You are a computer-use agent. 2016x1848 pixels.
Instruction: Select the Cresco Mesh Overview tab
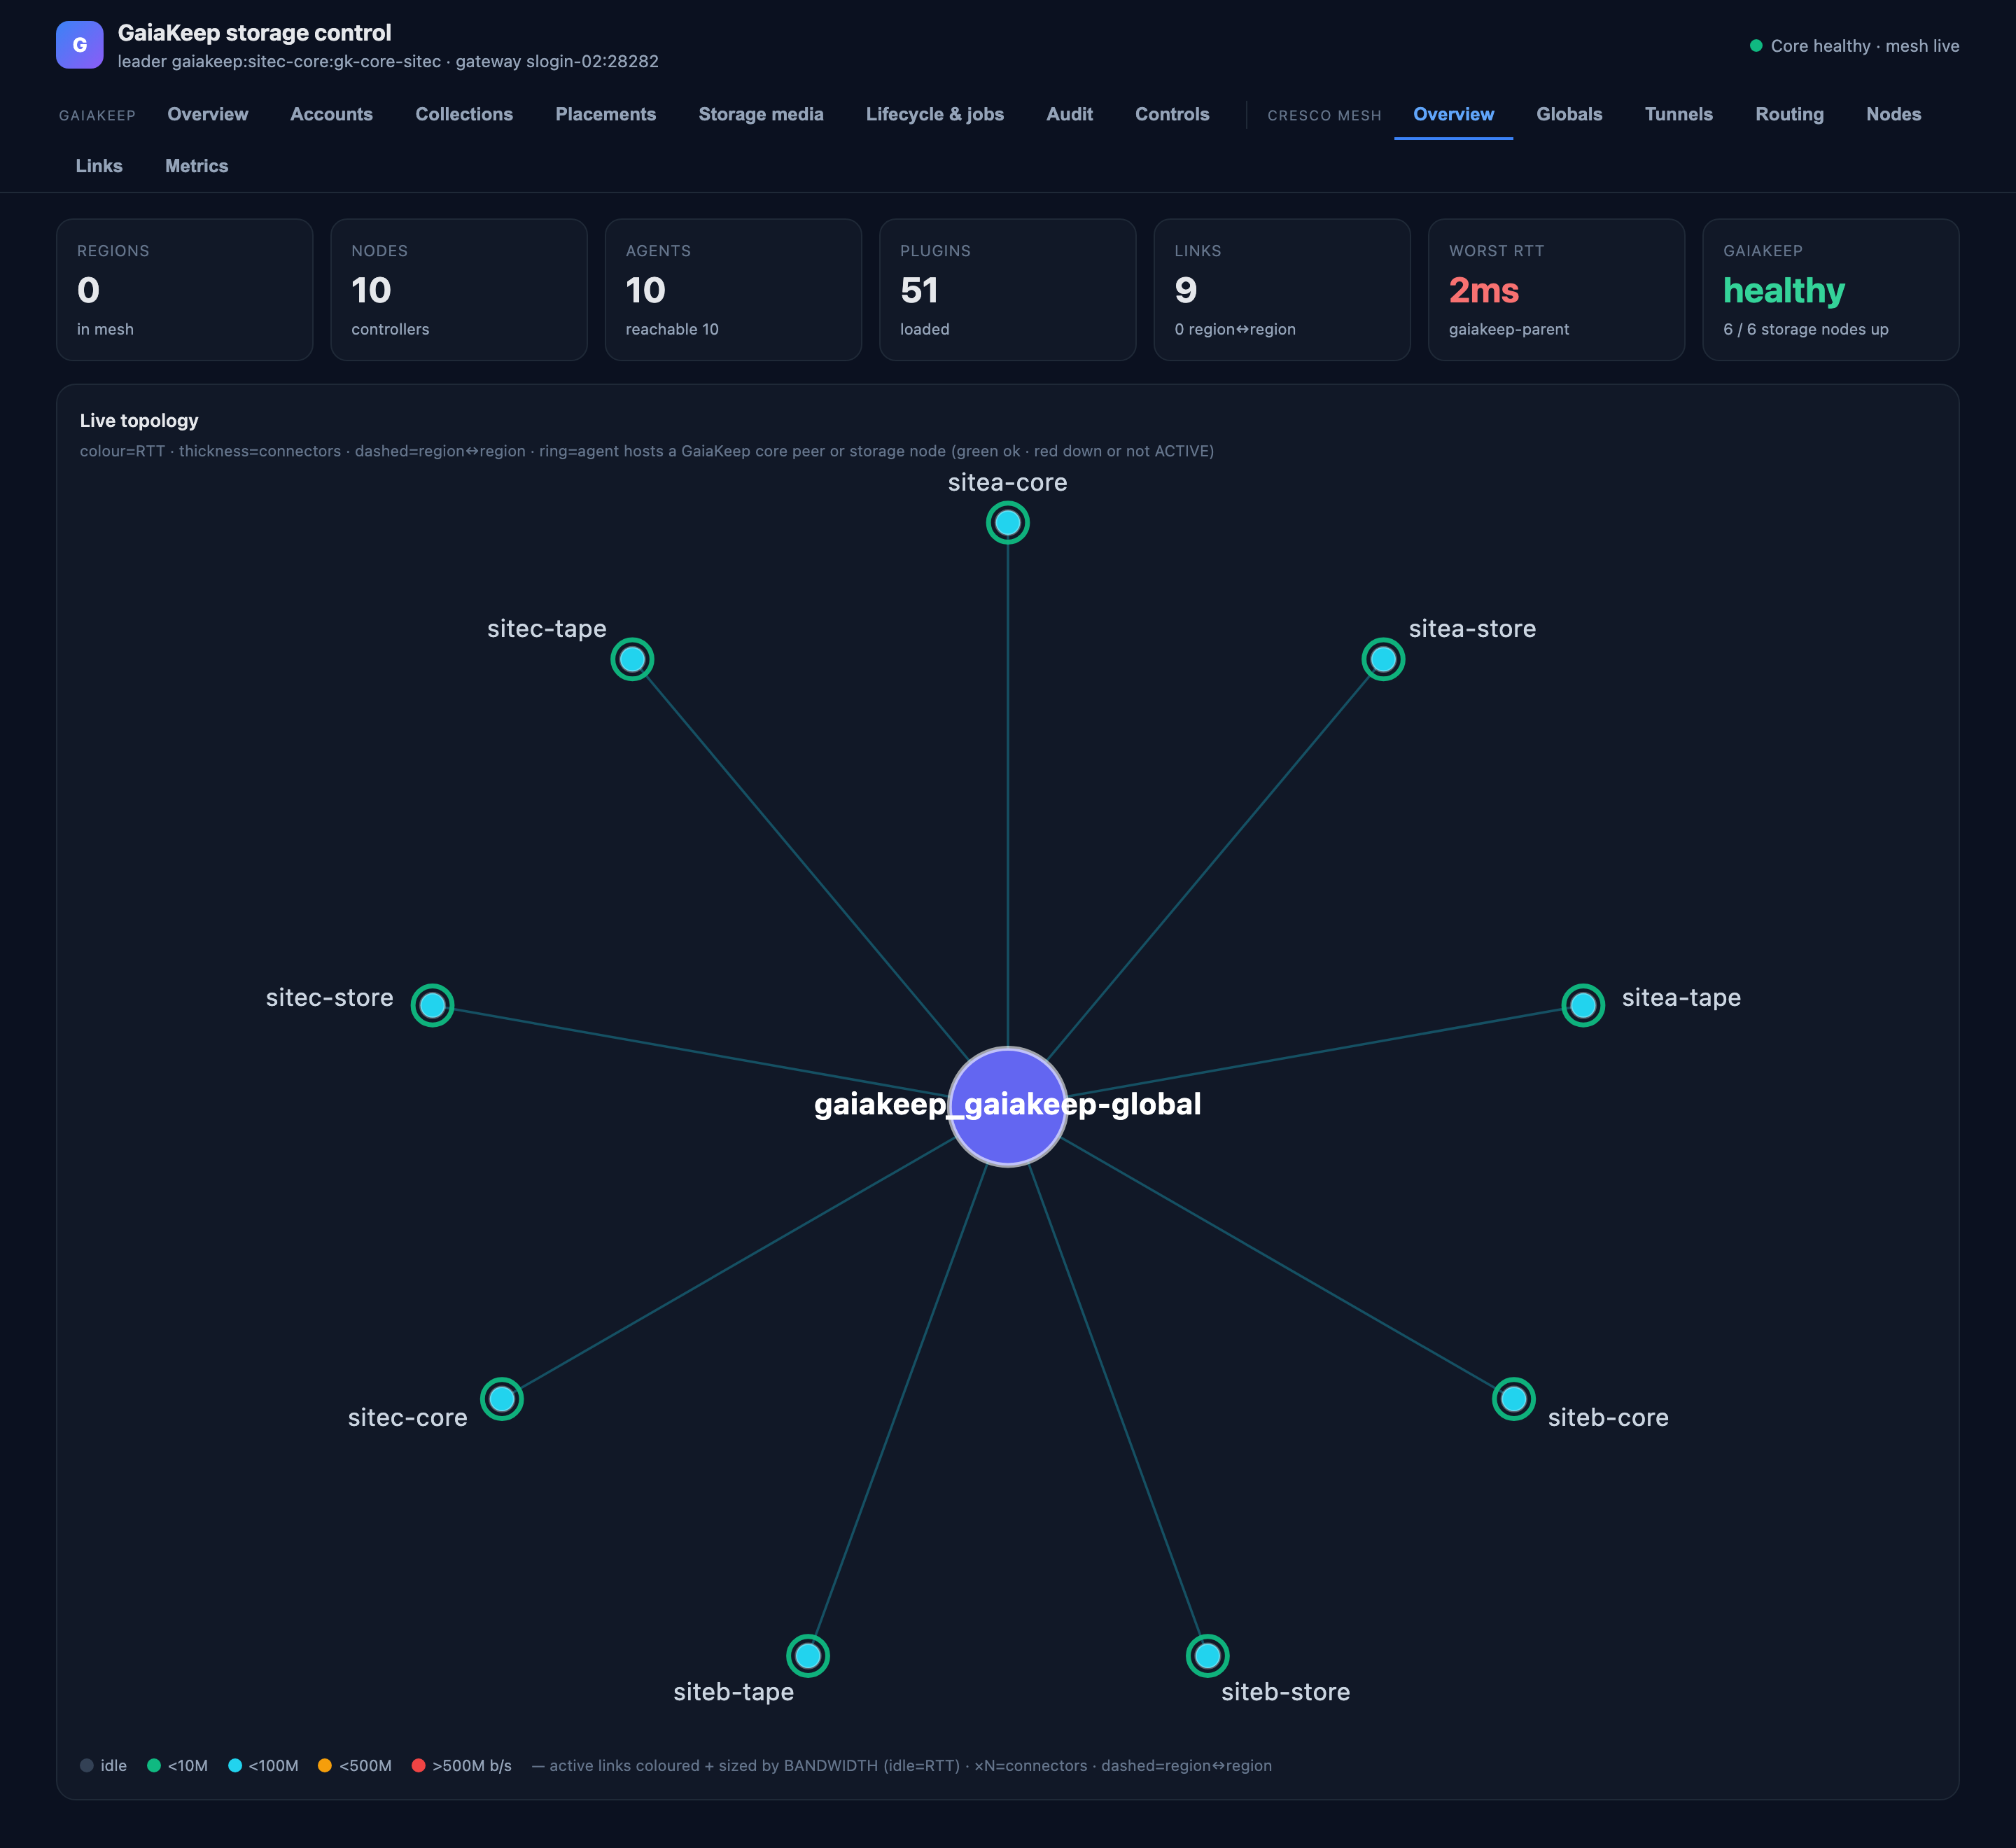click(x=1453, y=114)
